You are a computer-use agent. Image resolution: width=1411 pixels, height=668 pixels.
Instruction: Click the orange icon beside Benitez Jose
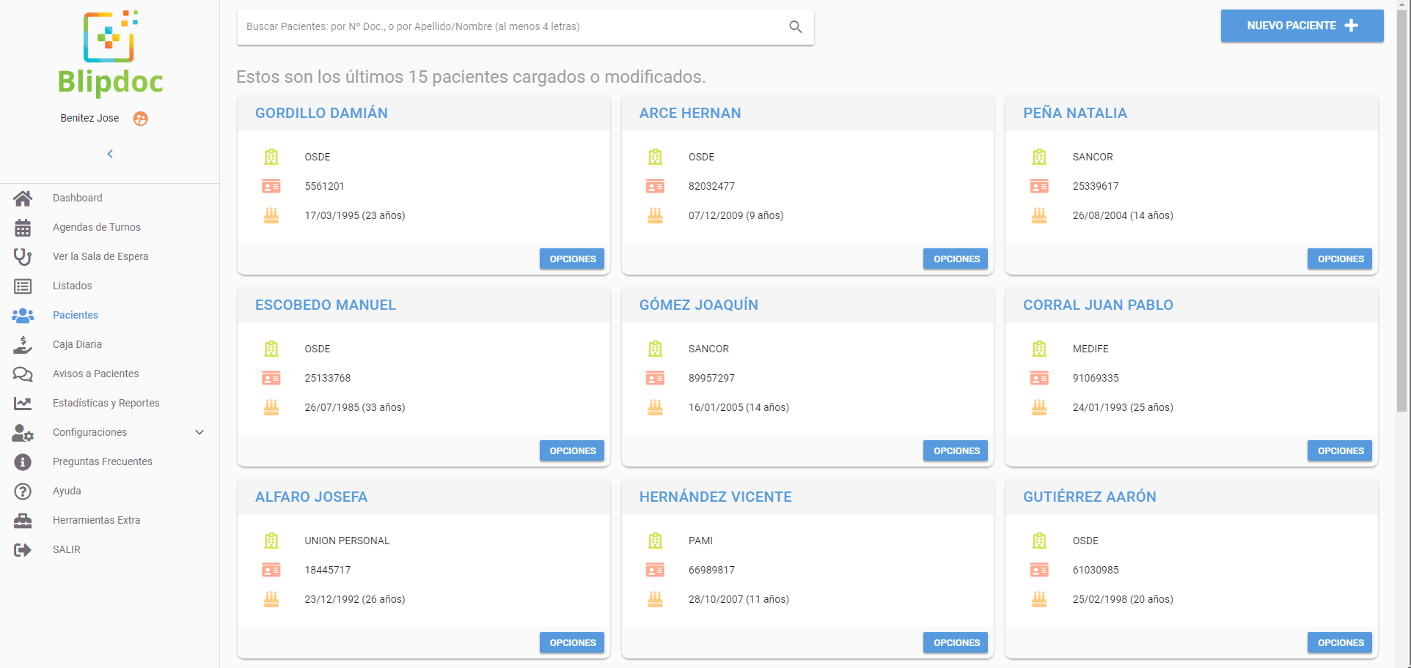(141, 119)
